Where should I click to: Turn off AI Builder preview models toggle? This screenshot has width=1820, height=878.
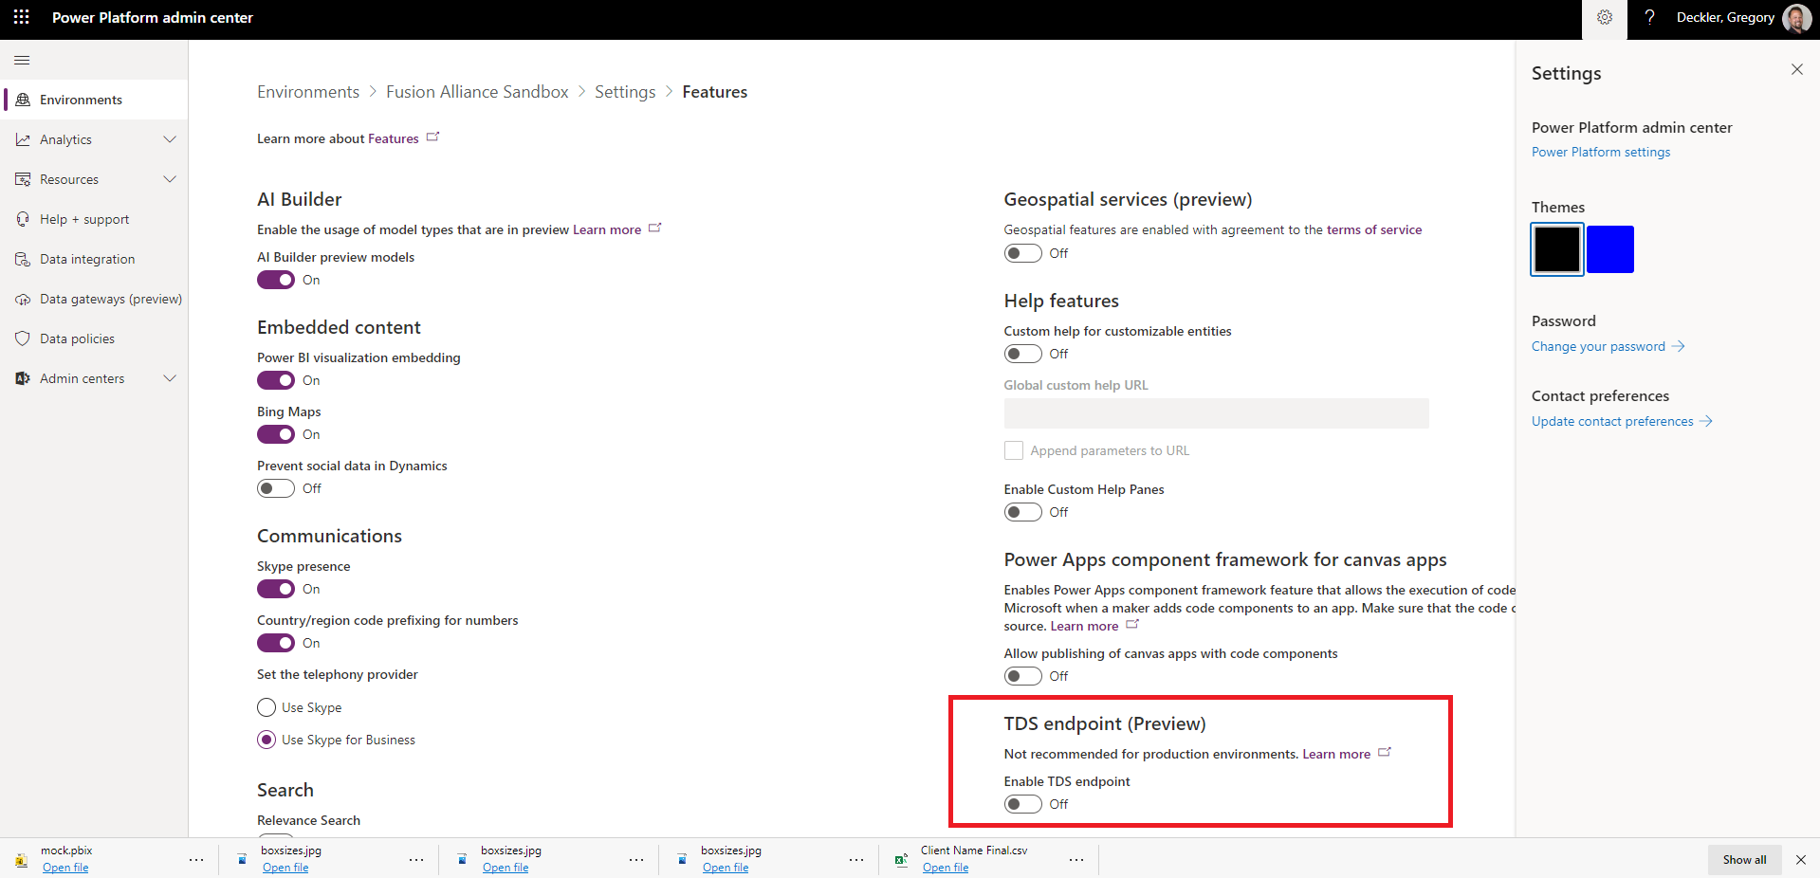click(276, 280)
